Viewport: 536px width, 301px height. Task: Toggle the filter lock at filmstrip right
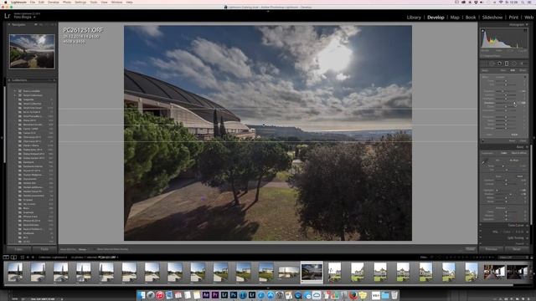531,257
